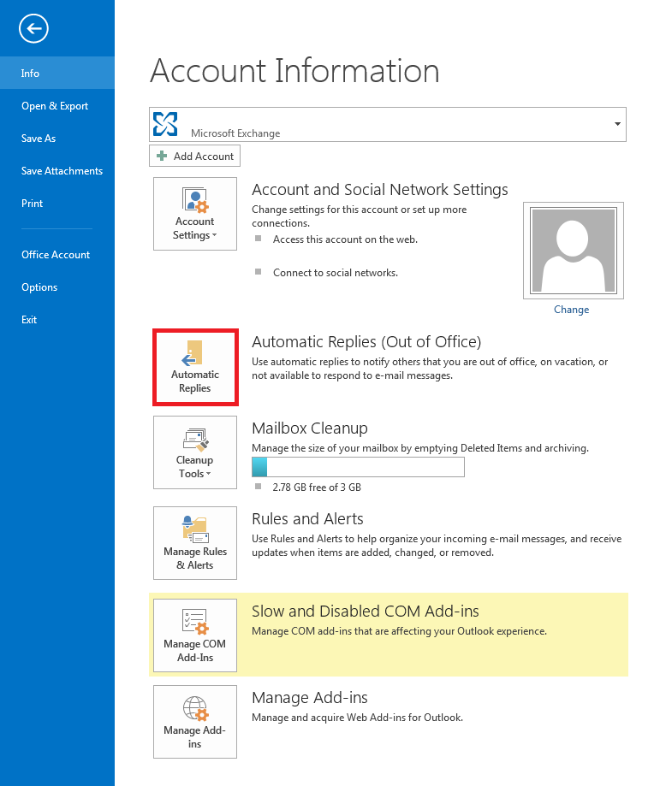The image size is (666, 786).
Task: Select Open & Export from the sidebar
Action: (55, 105)
